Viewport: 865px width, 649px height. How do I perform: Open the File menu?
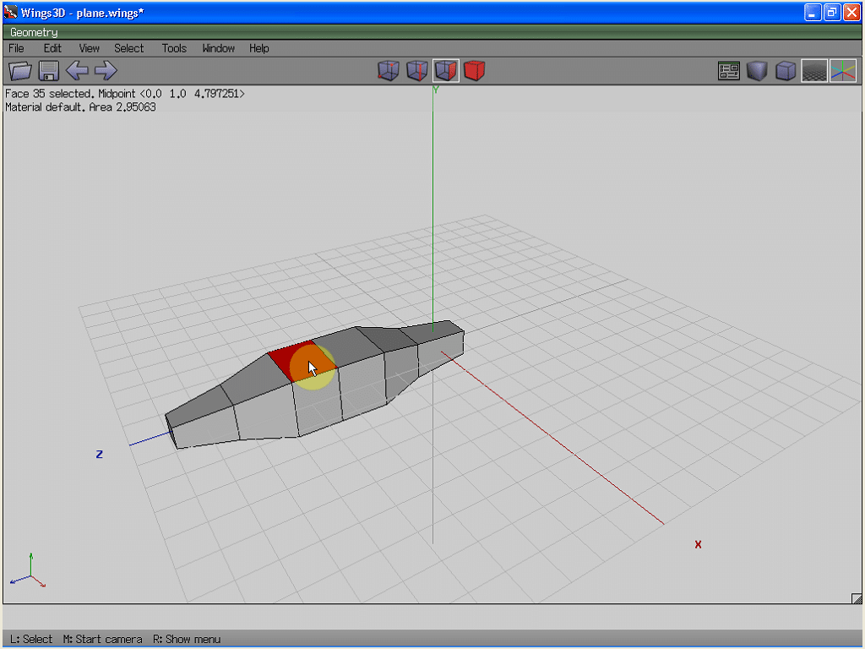coord(16,48)
